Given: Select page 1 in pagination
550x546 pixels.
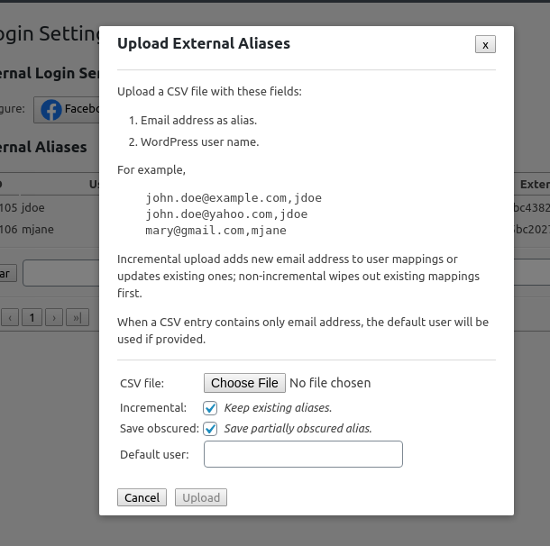Looking at the screenshot, I should coord(32,317).
